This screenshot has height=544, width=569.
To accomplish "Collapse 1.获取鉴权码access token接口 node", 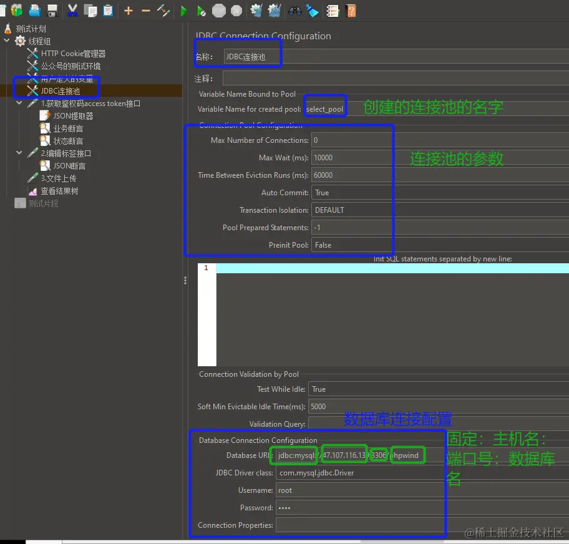I will tap(19, 103).
